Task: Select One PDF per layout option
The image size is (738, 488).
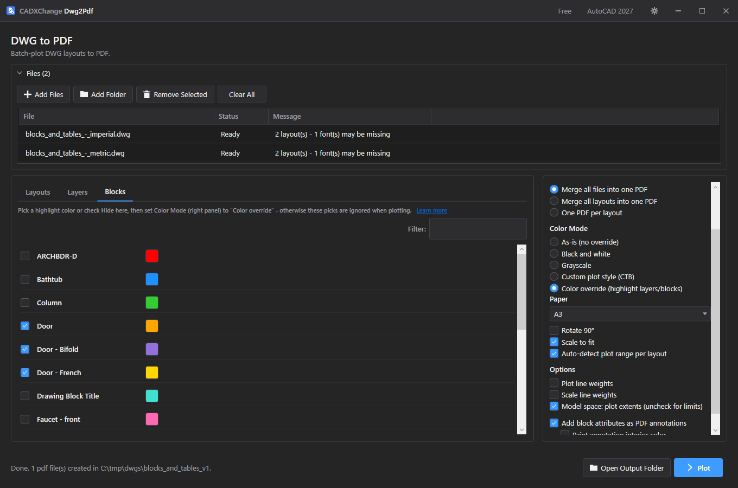Action: click(x=554, y=213)
